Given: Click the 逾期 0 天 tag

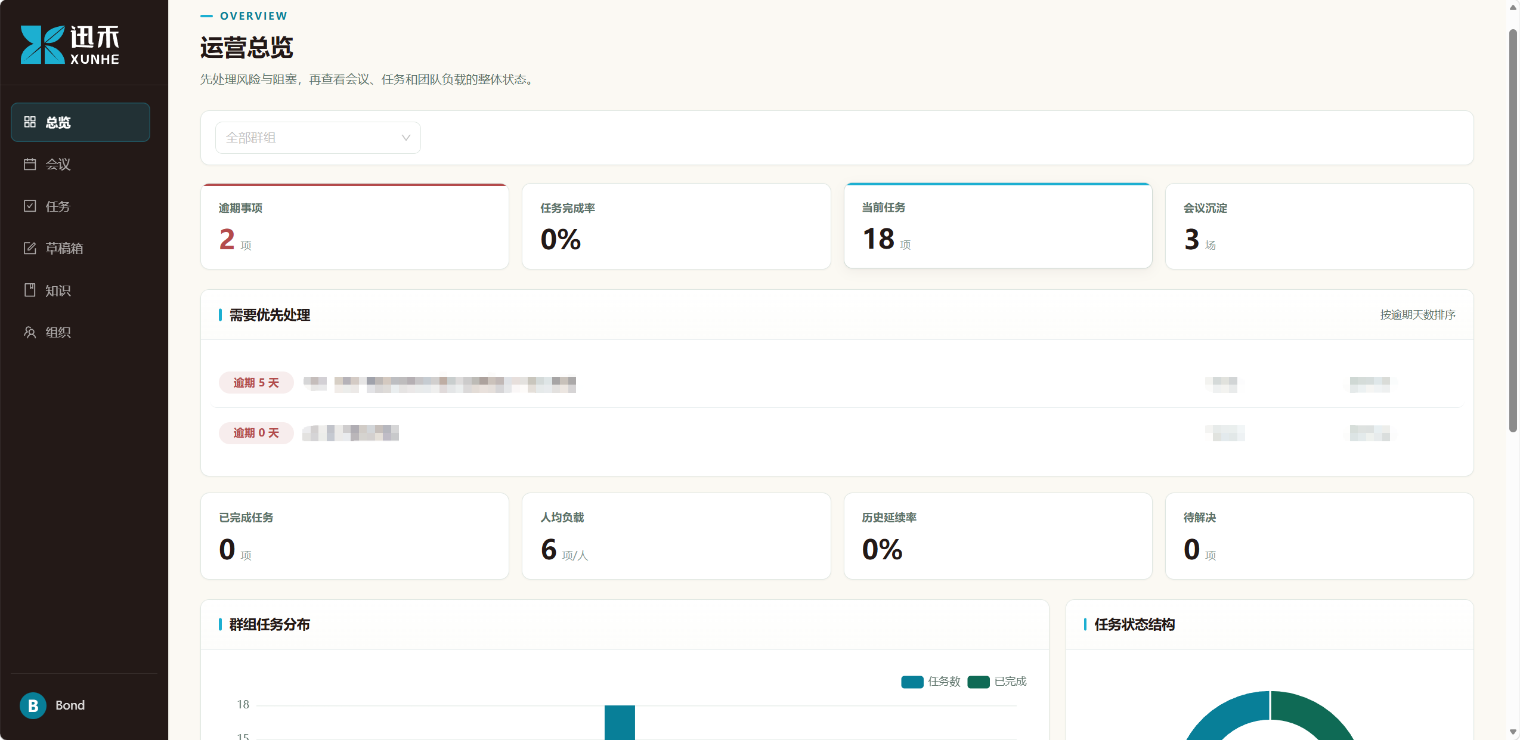Looking at the screenshot, I should [256, 433].
